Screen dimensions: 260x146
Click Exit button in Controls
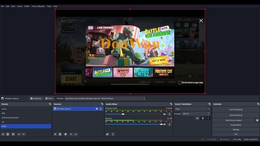(236, 134)
